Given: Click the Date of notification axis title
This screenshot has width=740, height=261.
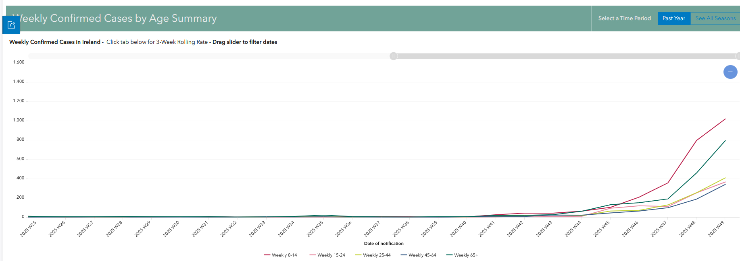Looking at the screenshot, I should 384,243.
